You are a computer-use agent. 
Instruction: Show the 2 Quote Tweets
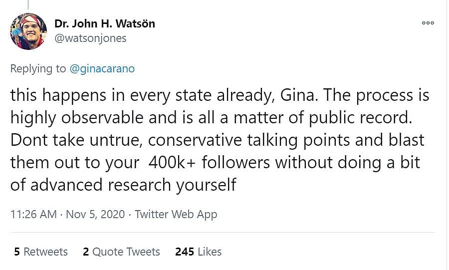(121, 252)
